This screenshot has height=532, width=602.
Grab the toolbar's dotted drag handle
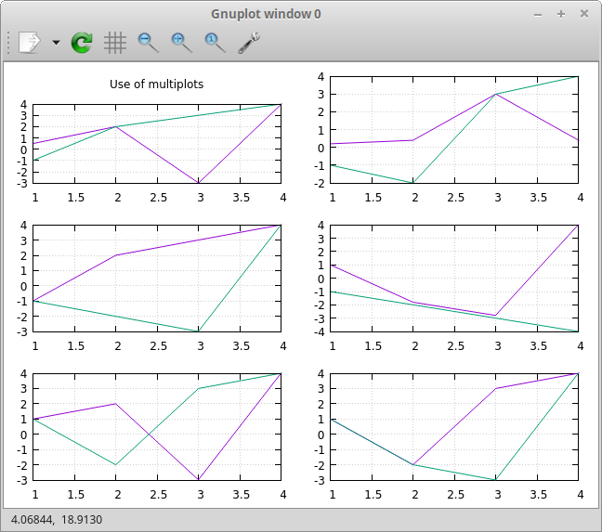tap(8, 42)
